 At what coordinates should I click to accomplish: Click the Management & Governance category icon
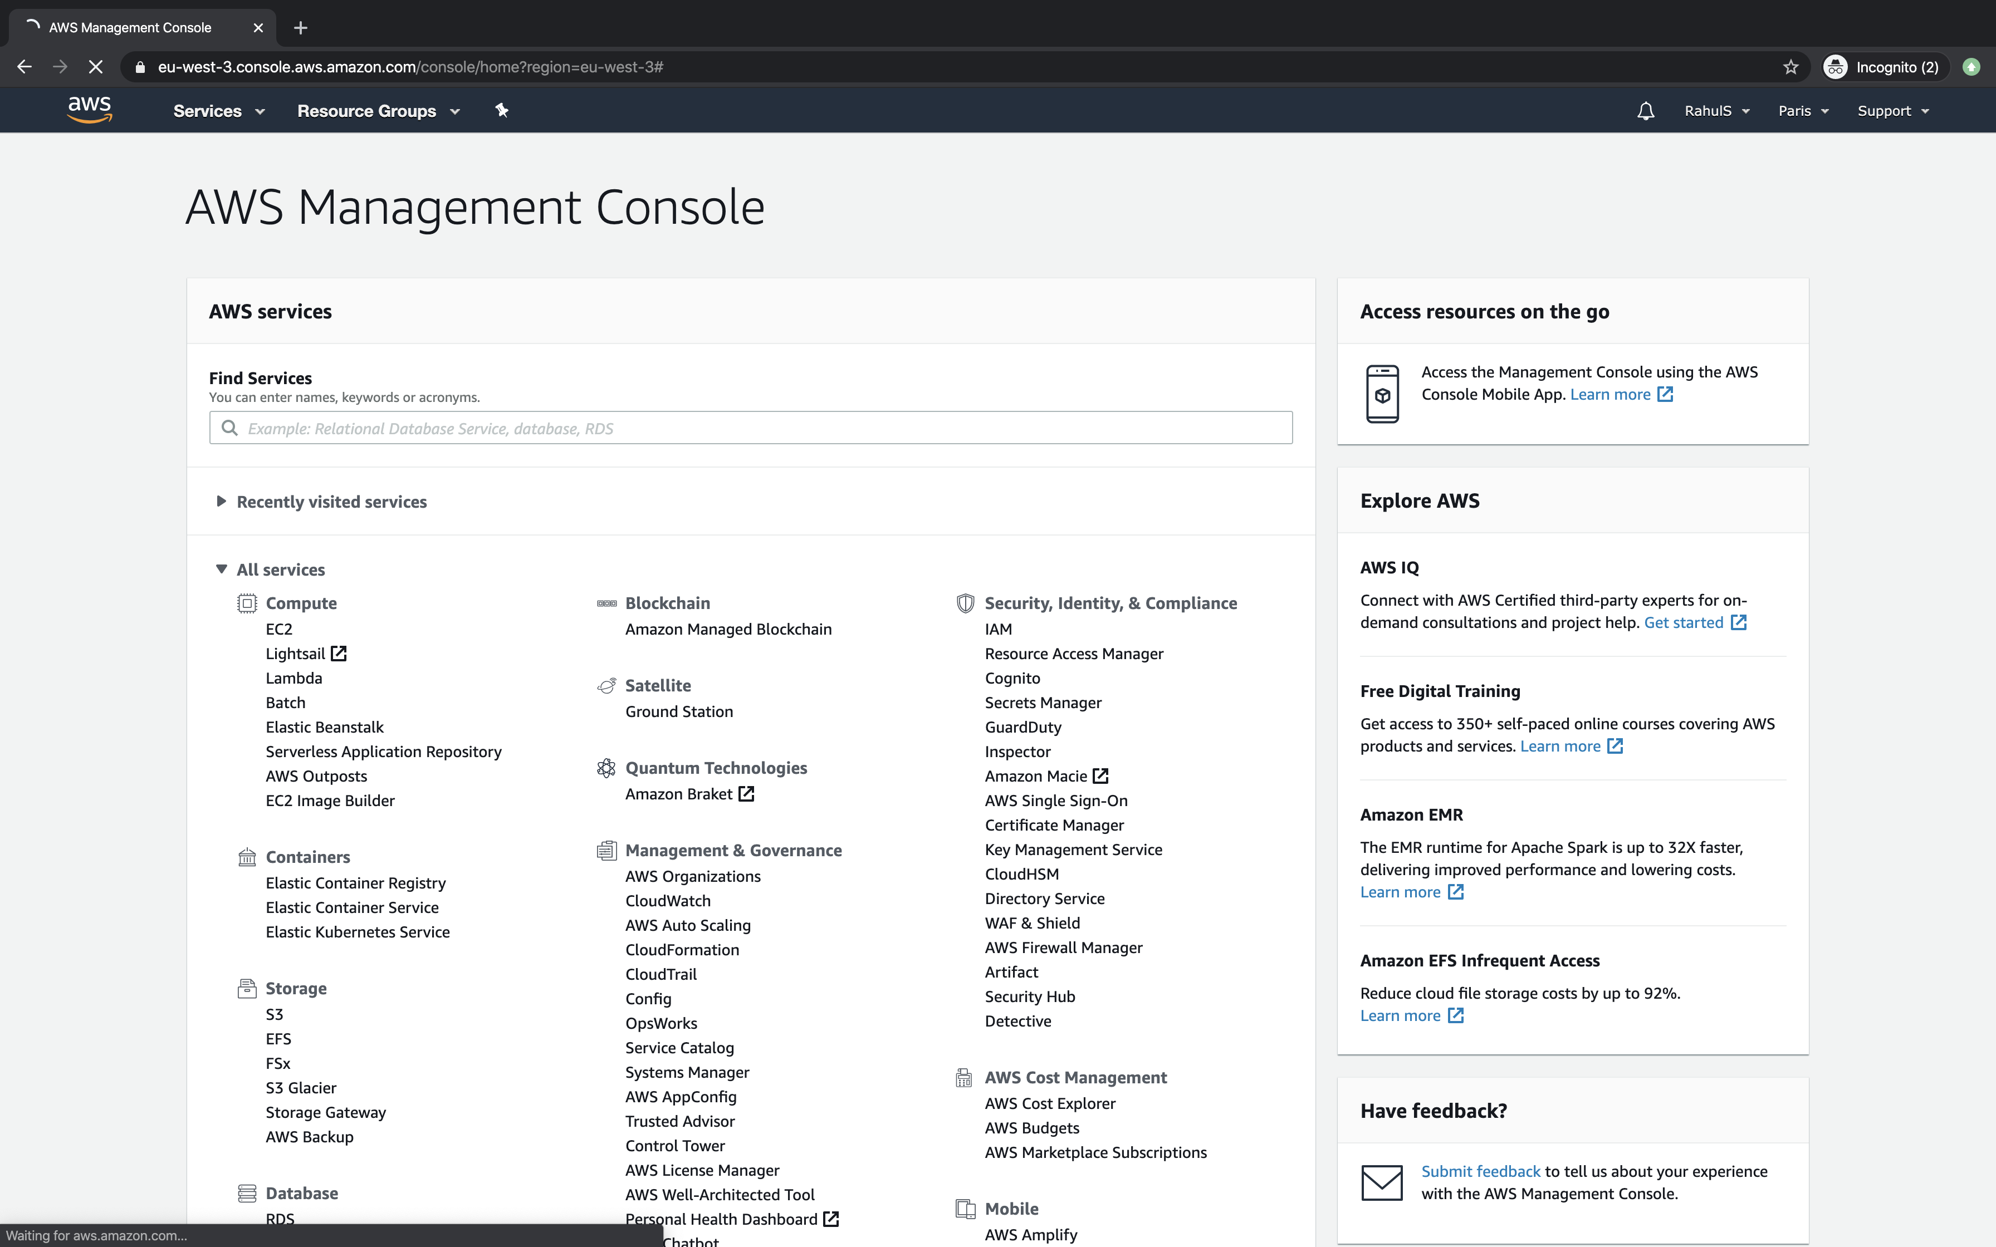coord(606,850)
